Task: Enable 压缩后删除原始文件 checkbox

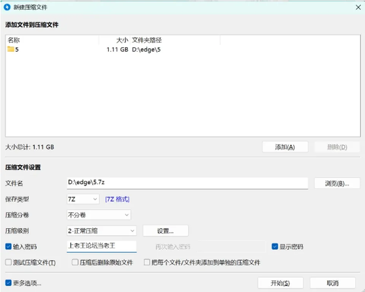Action: tap(75, 262)
